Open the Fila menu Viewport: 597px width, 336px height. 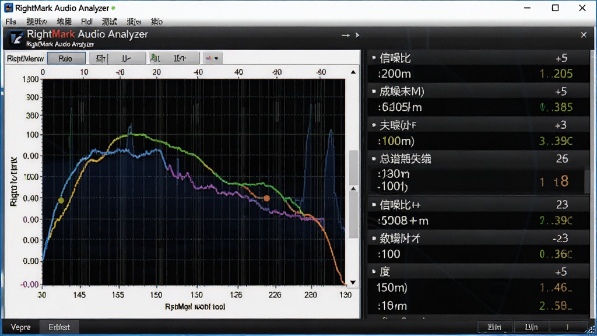coord(10,22)
